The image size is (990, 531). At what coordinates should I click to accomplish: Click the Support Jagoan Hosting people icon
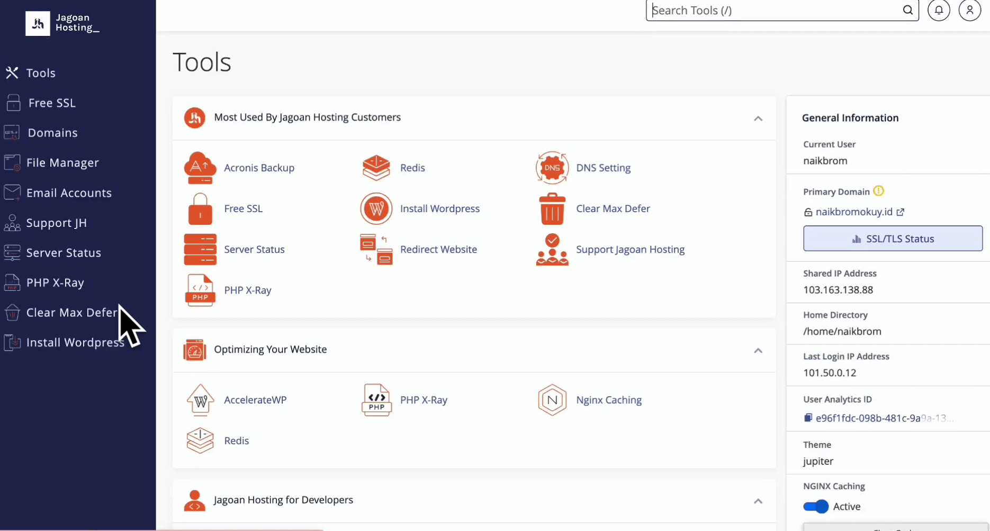(552, 249)
